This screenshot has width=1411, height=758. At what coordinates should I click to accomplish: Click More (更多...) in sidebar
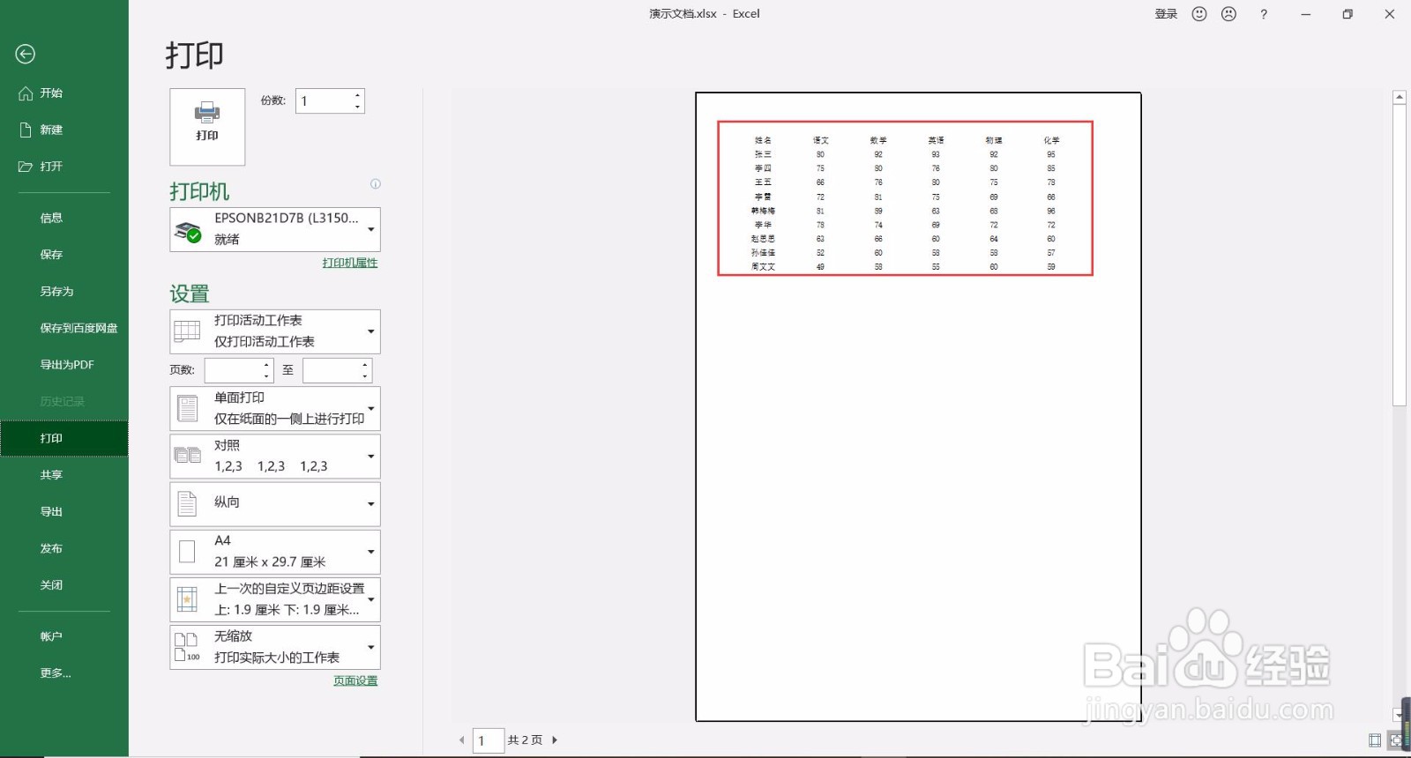point(63,673)
